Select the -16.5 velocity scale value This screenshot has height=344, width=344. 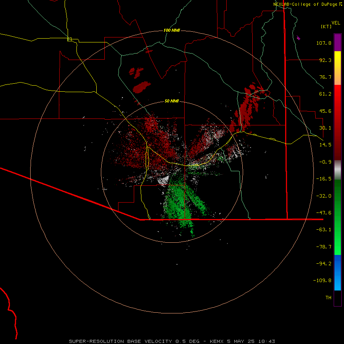pyautogui.click(x=324, y=179)
